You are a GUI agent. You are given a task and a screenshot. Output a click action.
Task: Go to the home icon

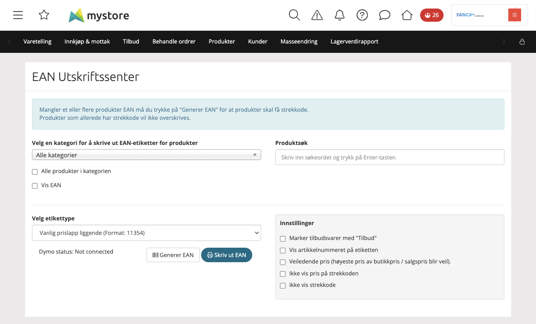407,15
